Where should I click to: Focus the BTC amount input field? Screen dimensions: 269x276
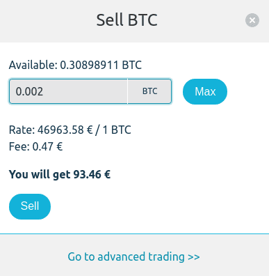68,91
